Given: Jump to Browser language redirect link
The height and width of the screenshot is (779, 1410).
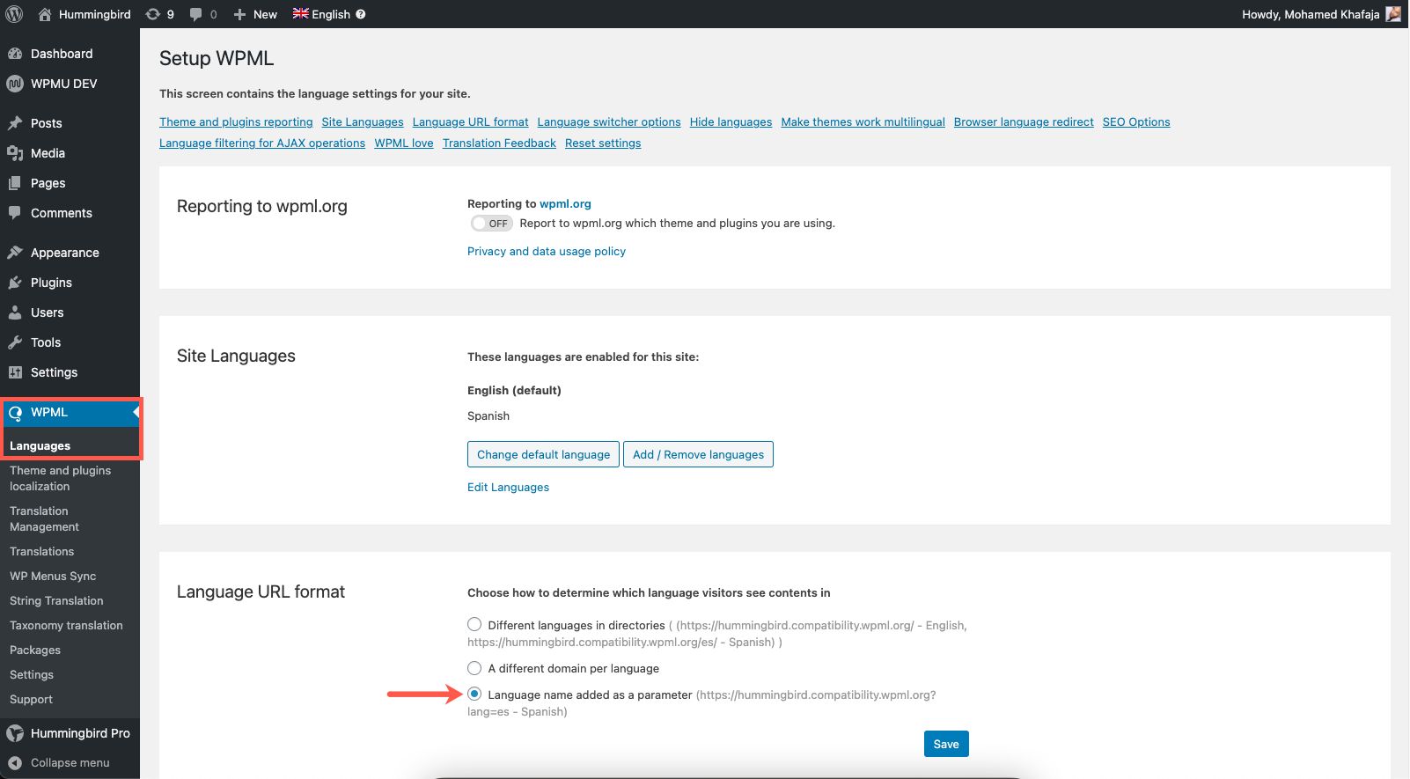Looking at the screenshot, I should (1024, 122).
